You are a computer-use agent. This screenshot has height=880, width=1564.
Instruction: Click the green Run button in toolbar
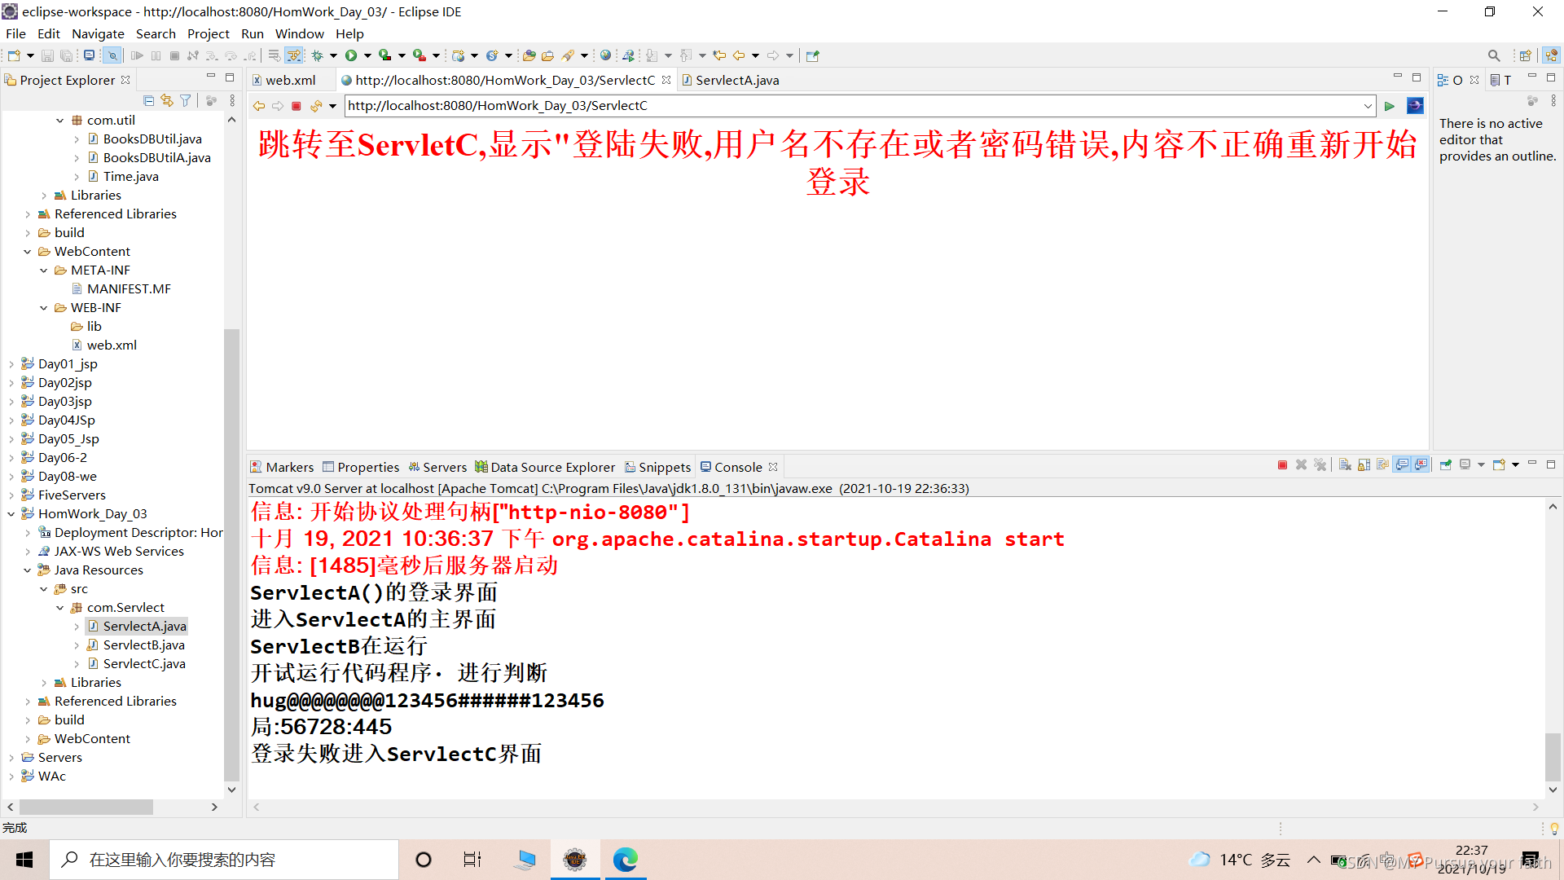click(x=351, y=55)
